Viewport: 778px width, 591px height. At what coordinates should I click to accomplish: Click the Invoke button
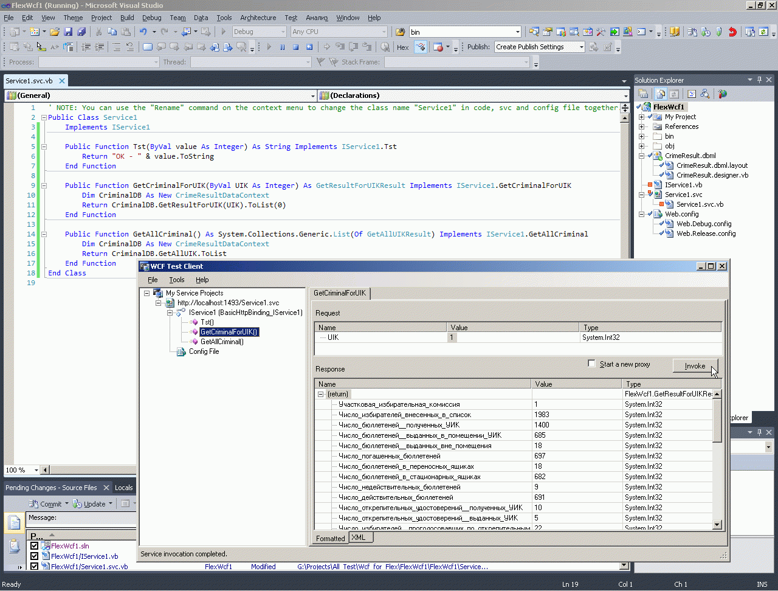point(695,365)
